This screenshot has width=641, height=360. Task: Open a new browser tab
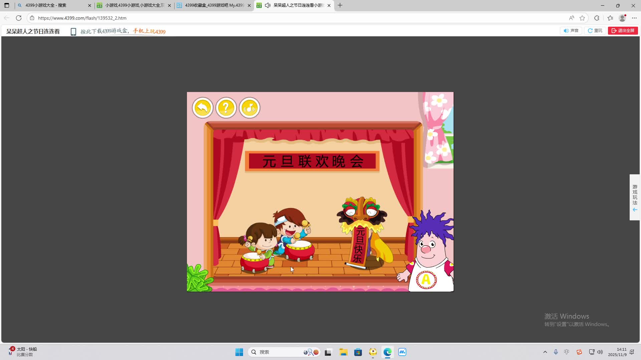point(340,5)
